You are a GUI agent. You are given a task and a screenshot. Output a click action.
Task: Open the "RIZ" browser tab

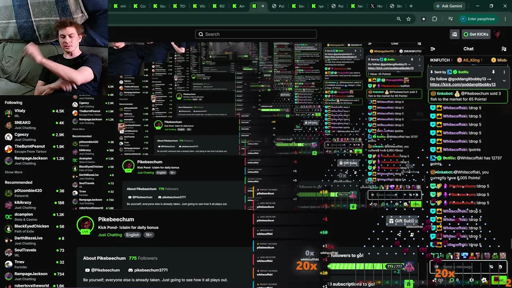tap(220, 6)
